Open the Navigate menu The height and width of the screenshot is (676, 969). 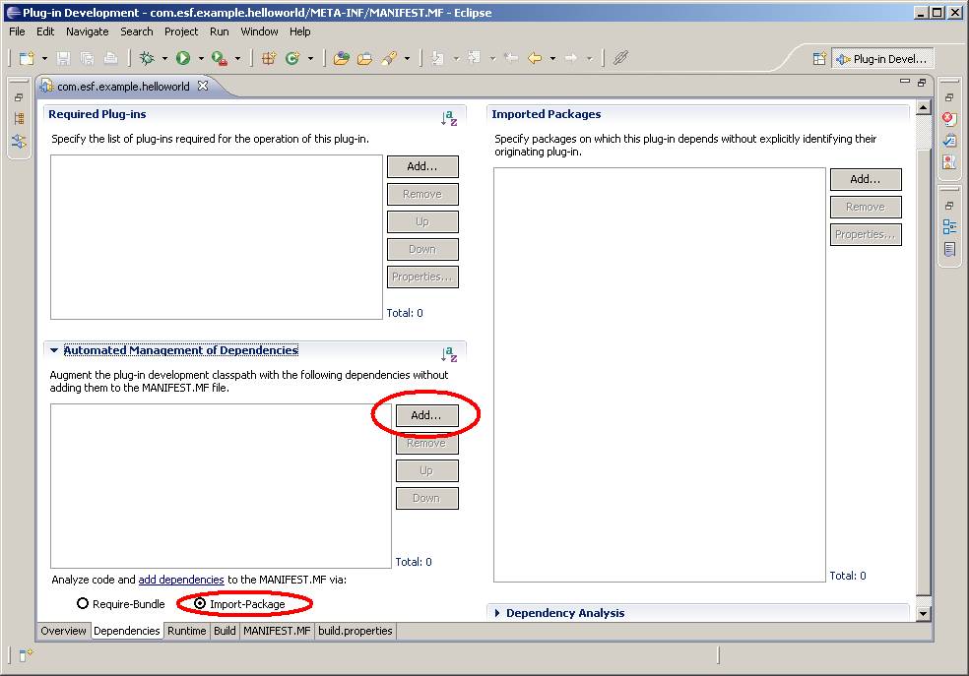pos(87,31)
